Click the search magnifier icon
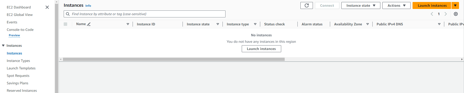The image size is (464, 93). pyautogui.click(x=68, y=14)
